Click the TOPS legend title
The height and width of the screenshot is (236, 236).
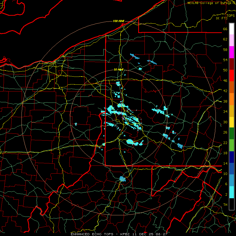tap(230, 15)
